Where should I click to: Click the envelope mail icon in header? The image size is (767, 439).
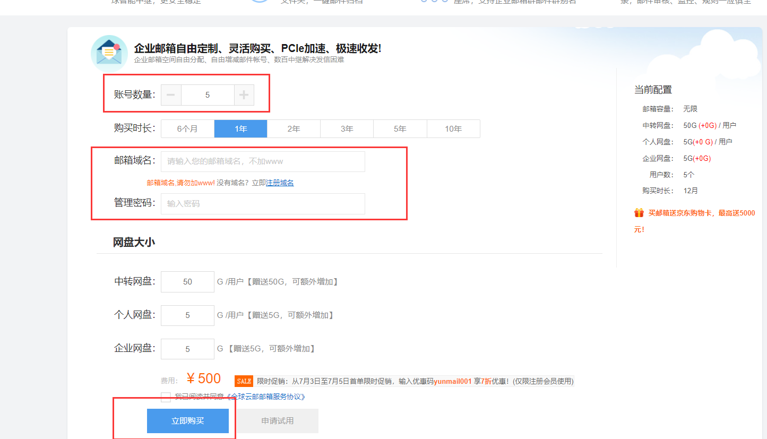coord(109,53)
